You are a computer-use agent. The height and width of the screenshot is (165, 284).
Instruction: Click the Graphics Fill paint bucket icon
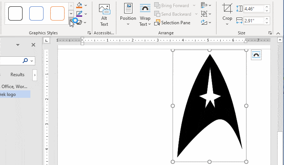click(79, 5)
